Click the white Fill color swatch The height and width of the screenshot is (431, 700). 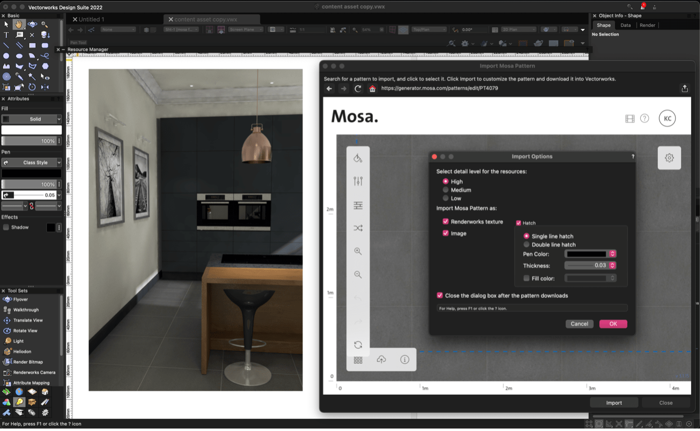tap(32, 130)
